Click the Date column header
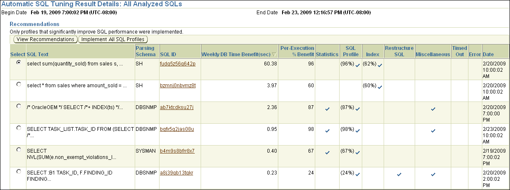Screen dimensions: 510x190 488,54
